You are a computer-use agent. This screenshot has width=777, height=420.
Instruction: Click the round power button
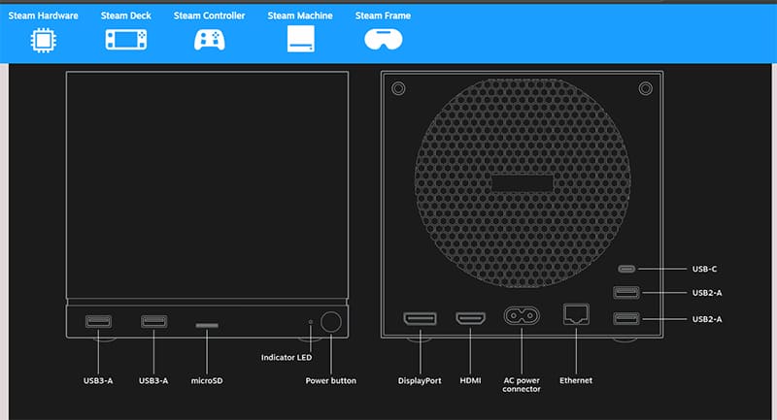point(330,322)
